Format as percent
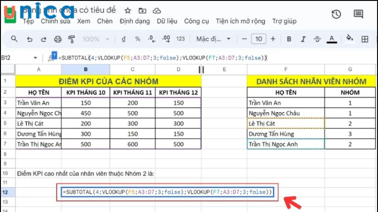This screenshot has height=212, width=378. 137,39
